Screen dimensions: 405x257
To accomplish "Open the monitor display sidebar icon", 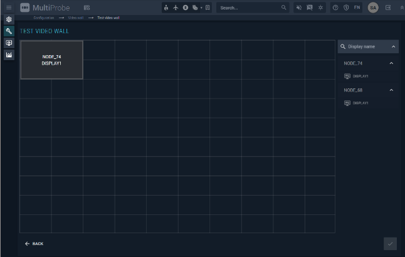I will 9,43.
